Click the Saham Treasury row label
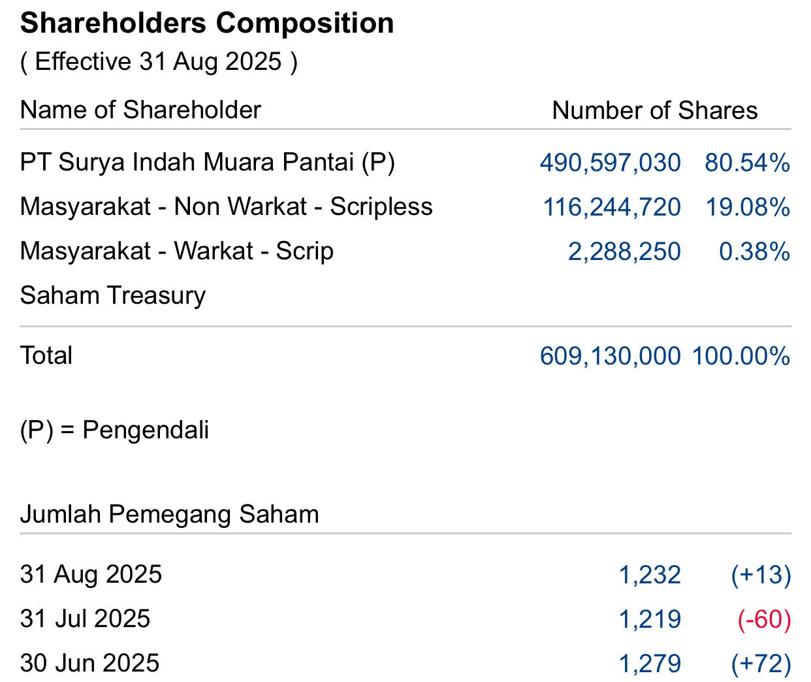 tap(112, 295)
